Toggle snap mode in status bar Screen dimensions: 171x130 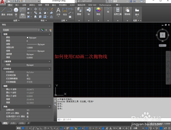coord(27,128)
